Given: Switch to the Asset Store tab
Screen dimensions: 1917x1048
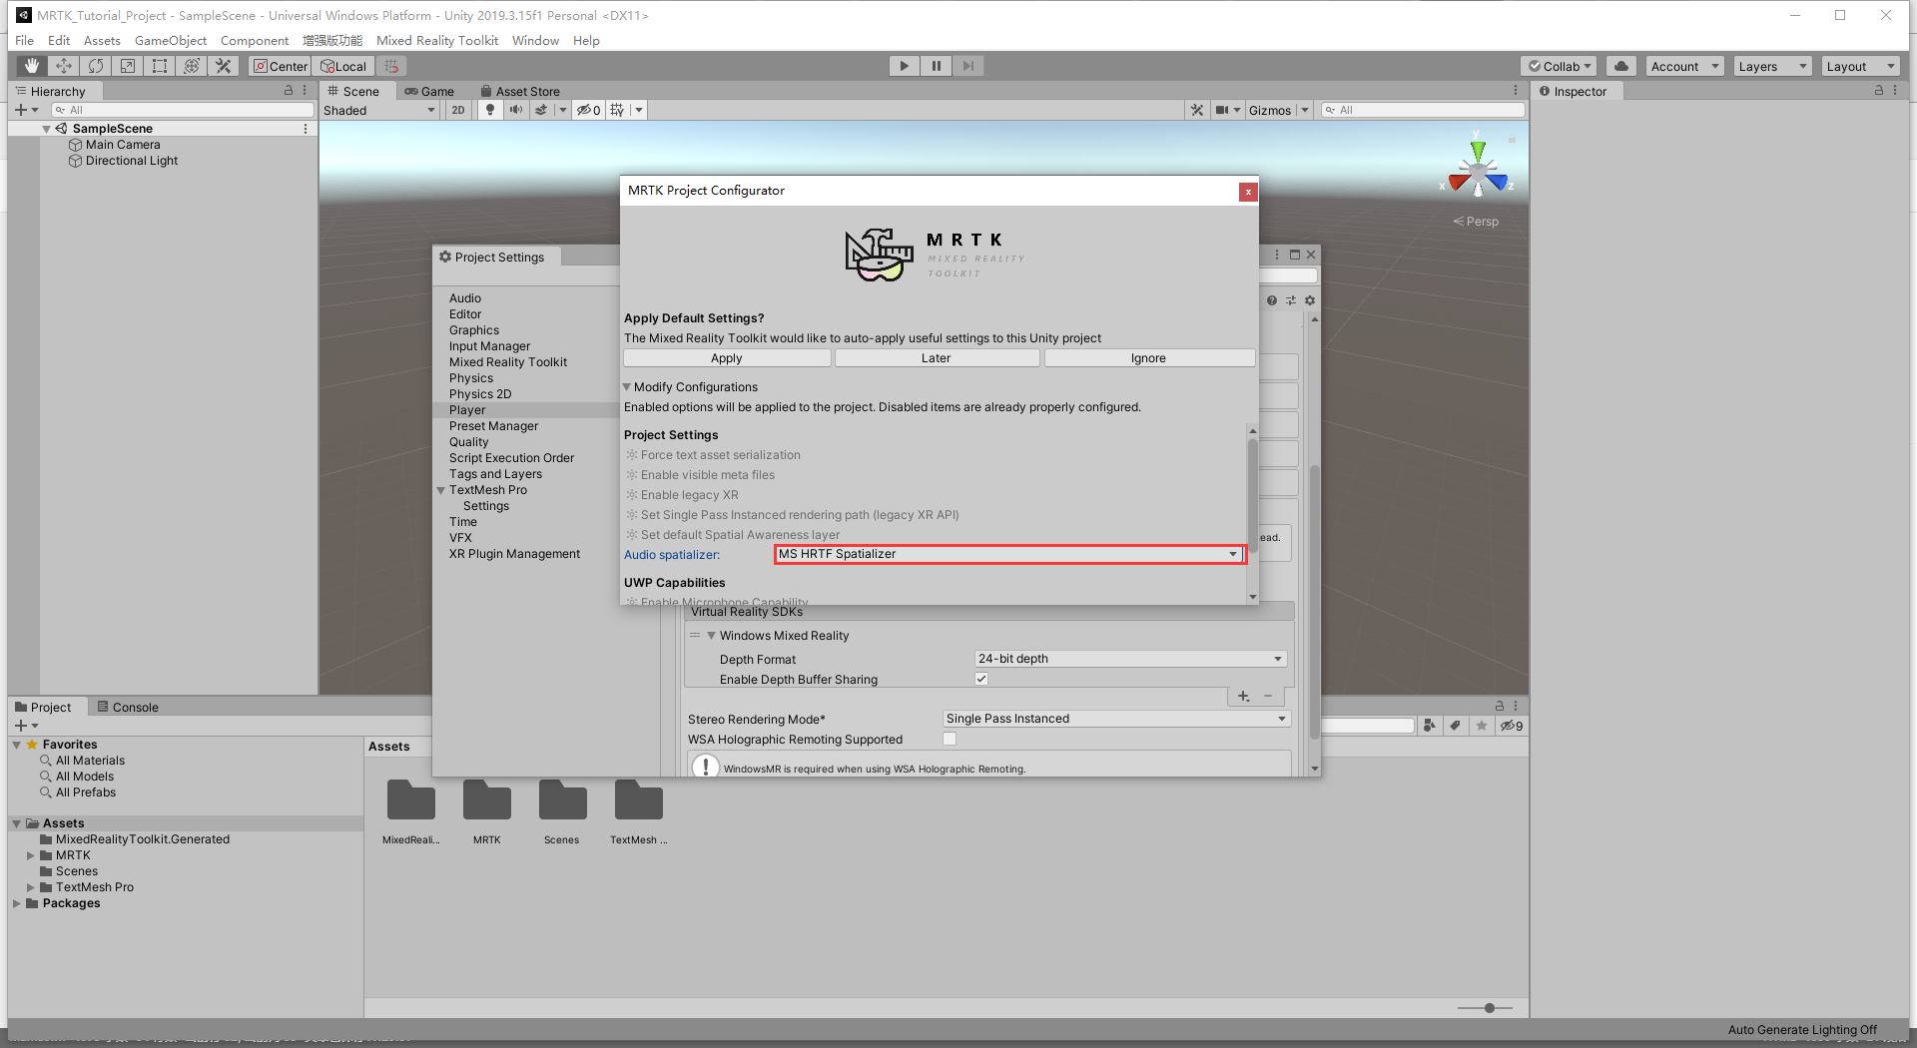Looking at the screenshot, I should point(521,91).
